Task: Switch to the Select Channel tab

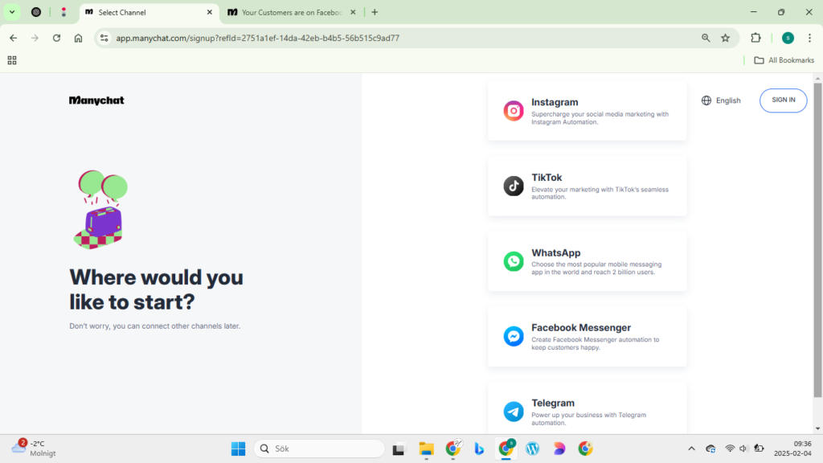Action: (149, 12)
